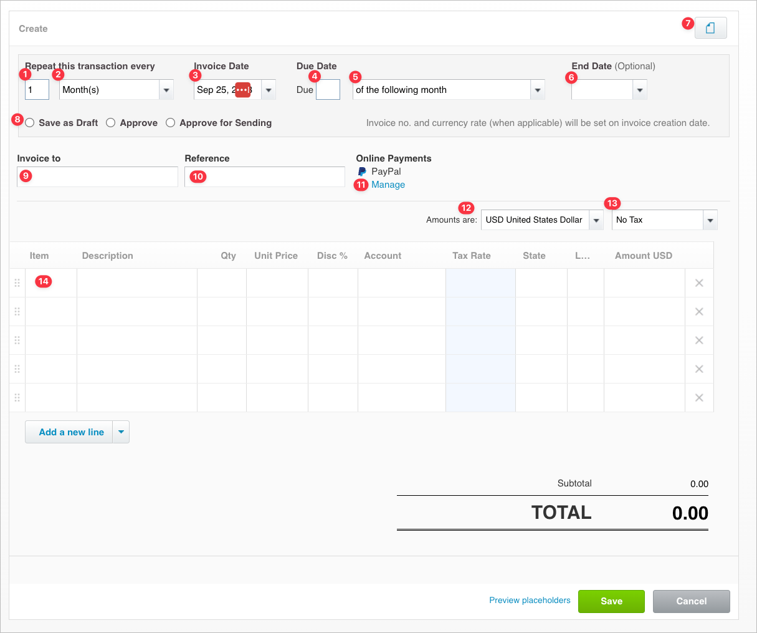Click the copy invoice icon
Viewport: 757px width, 633px height.
710,27
